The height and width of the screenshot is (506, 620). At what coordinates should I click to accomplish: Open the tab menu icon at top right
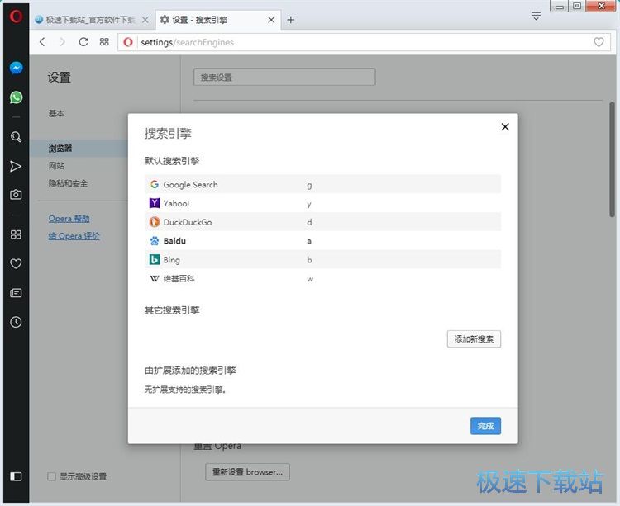536,17
